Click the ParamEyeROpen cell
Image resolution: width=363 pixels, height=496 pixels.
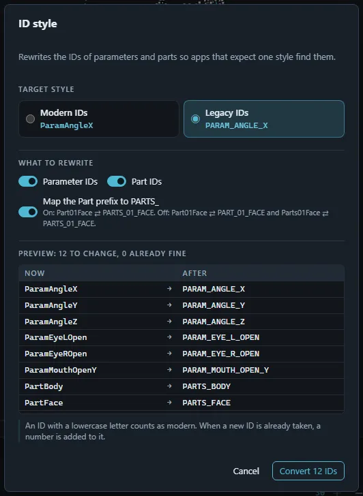pyautogui.click(x=56, y=354)
